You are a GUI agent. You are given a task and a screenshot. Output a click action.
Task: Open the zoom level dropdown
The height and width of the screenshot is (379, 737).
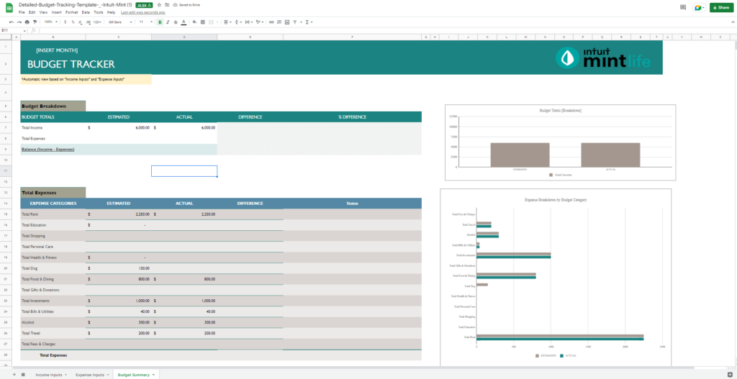[51, 22]
